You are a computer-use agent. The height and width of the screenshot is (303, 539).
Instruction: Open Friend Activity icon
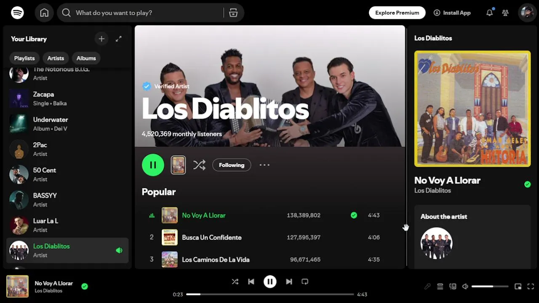[505, 13]
